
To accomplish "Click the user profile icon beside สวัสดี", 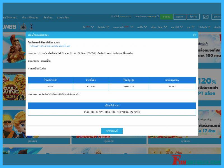I will [112, 17].
